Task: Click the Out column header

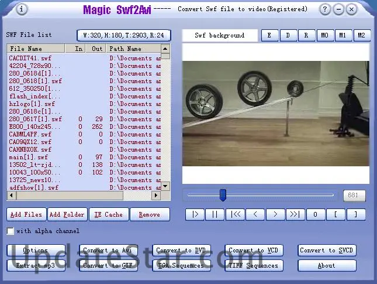Action: (x=96, y=49)
